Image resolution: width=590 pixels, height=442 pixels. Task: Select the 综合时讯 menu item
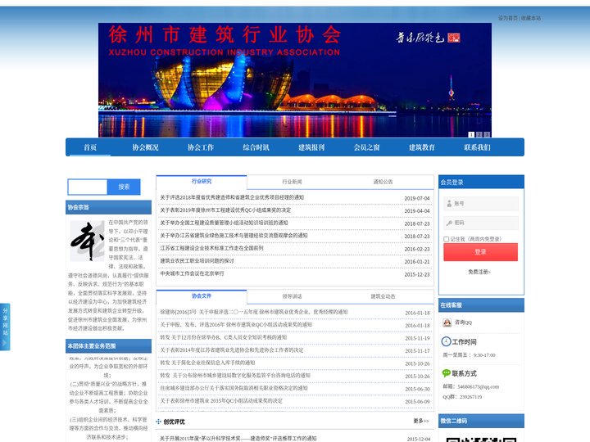(256, 147)
